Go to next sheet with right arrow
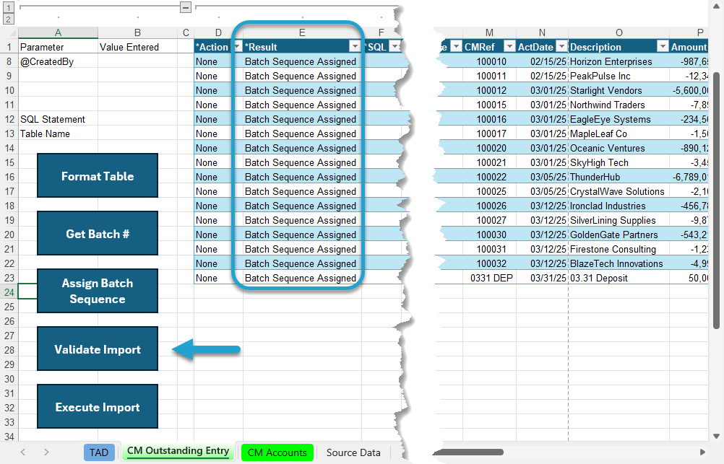 [x=46, y=452]
